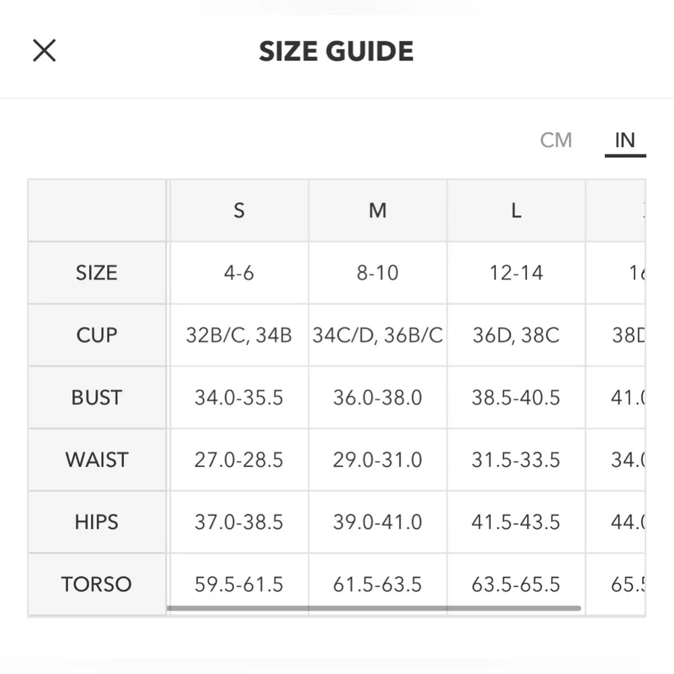Switch units to CM

556,140
